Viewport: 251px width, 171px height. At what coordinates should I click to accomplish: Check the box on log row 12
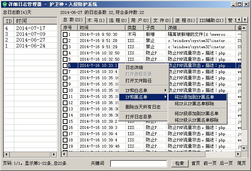point(65,103)
